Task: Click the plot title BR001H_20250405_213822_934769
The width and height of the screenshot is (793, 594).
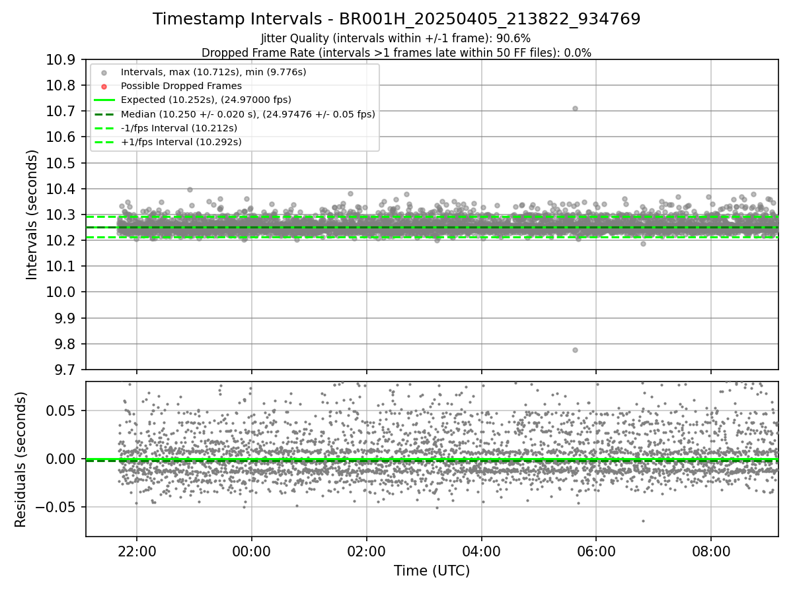Action: coord(397,19)
